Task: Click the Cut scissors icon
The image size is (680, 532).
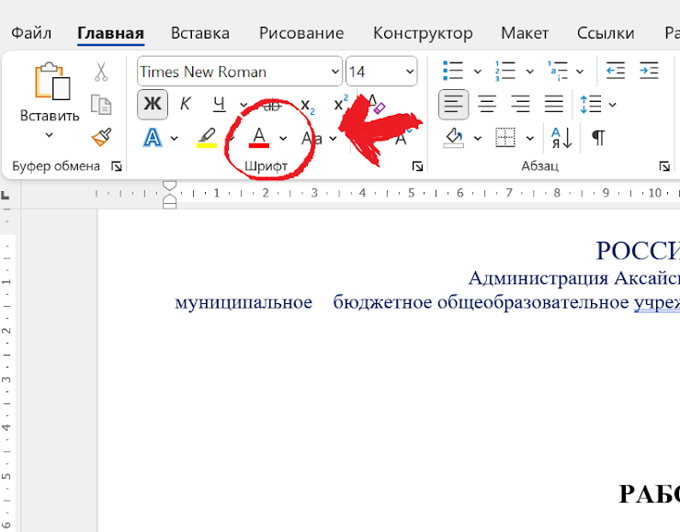Action: point(101,72)
